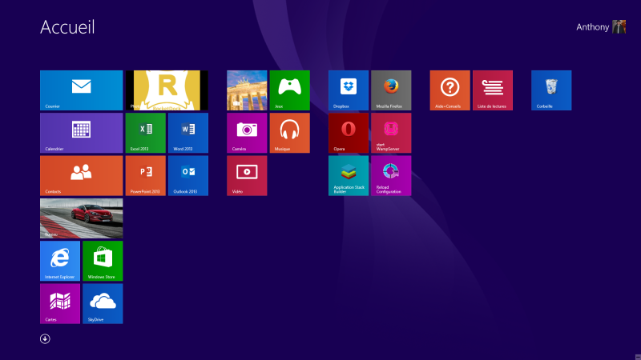Launch the Dropbox tile

(x=349, y=90)
